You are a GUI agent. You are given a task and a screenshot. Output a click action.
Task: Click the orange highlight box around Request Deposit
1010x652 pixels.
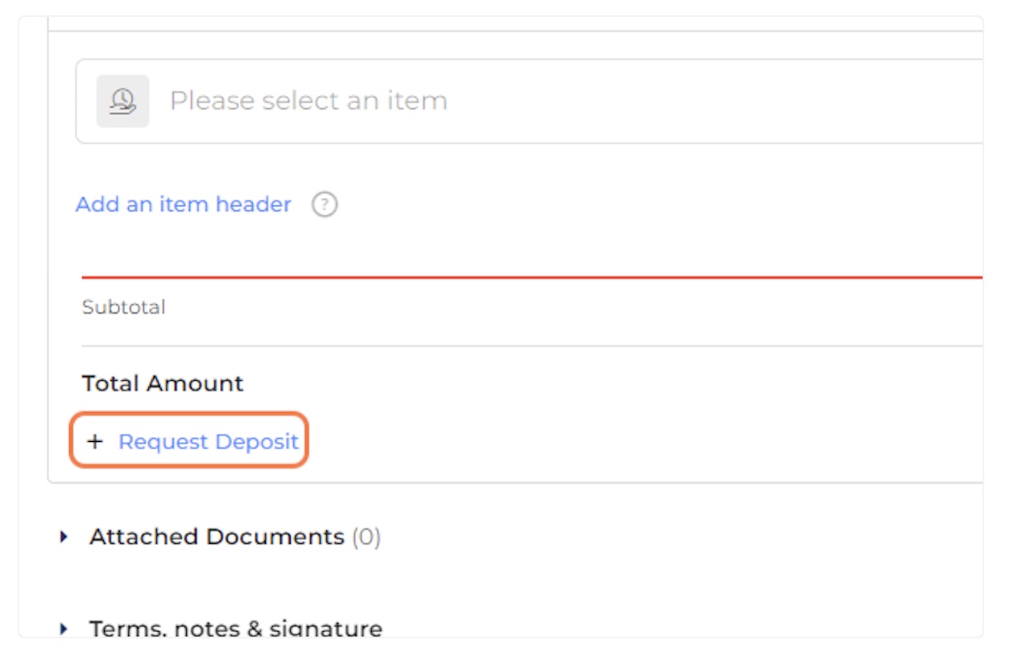pyautogui.click(x=189, y=440)
